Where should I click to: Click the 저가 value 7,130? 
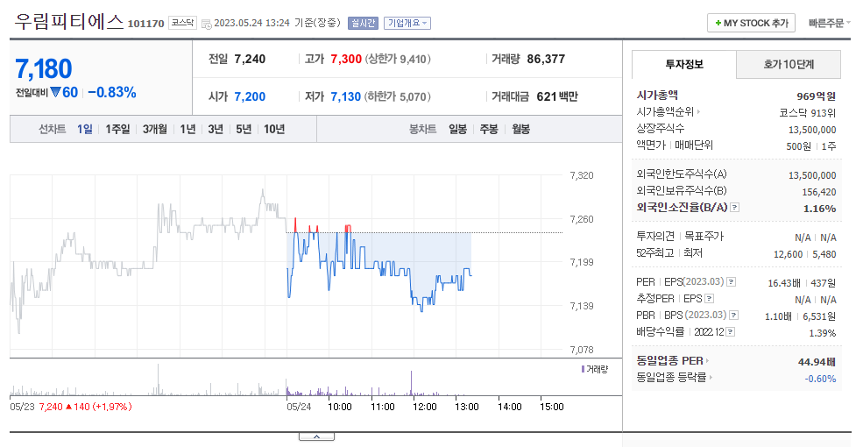pyautogui.click(x=346, y=96)
